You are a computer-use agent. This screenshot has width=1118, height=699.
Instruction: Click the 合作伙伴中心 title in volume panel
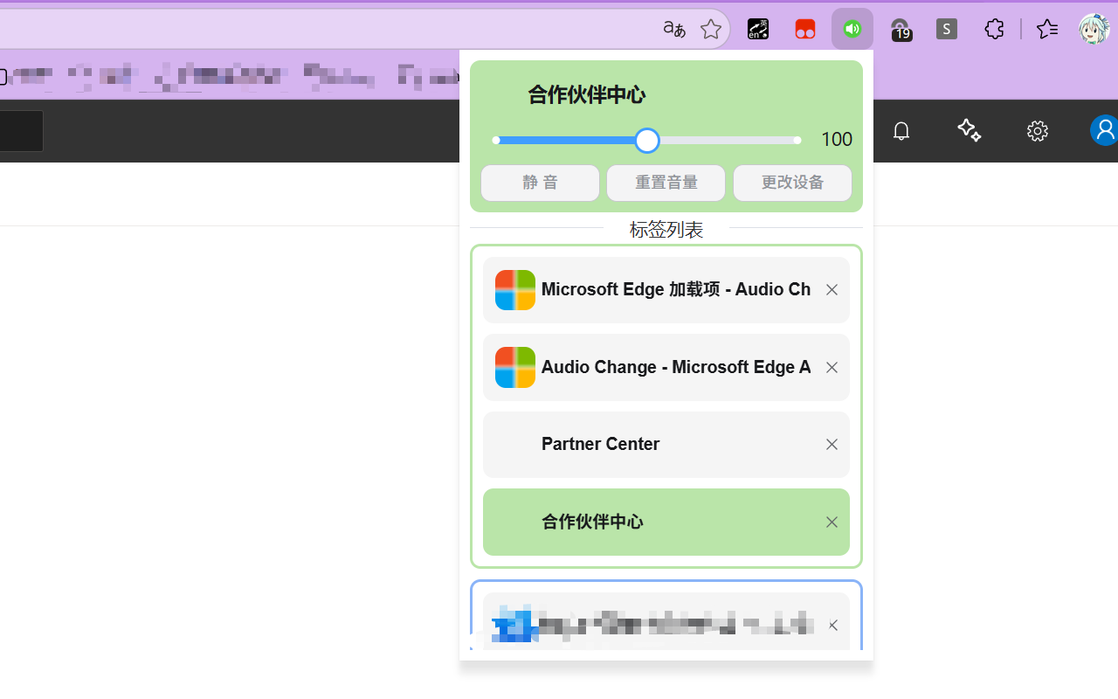(586, 94)
